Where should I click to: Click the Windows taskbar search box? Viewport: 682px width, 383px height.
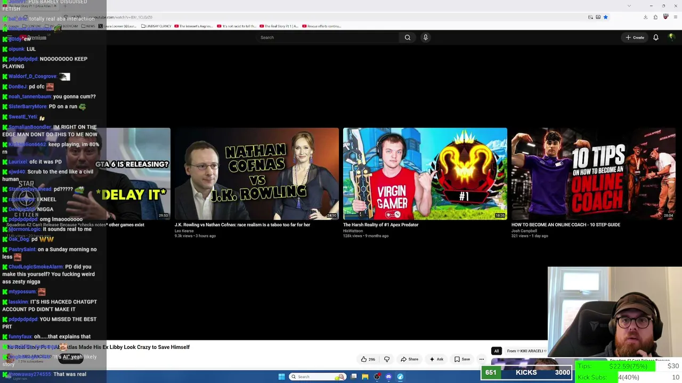(x=317, y=377)
